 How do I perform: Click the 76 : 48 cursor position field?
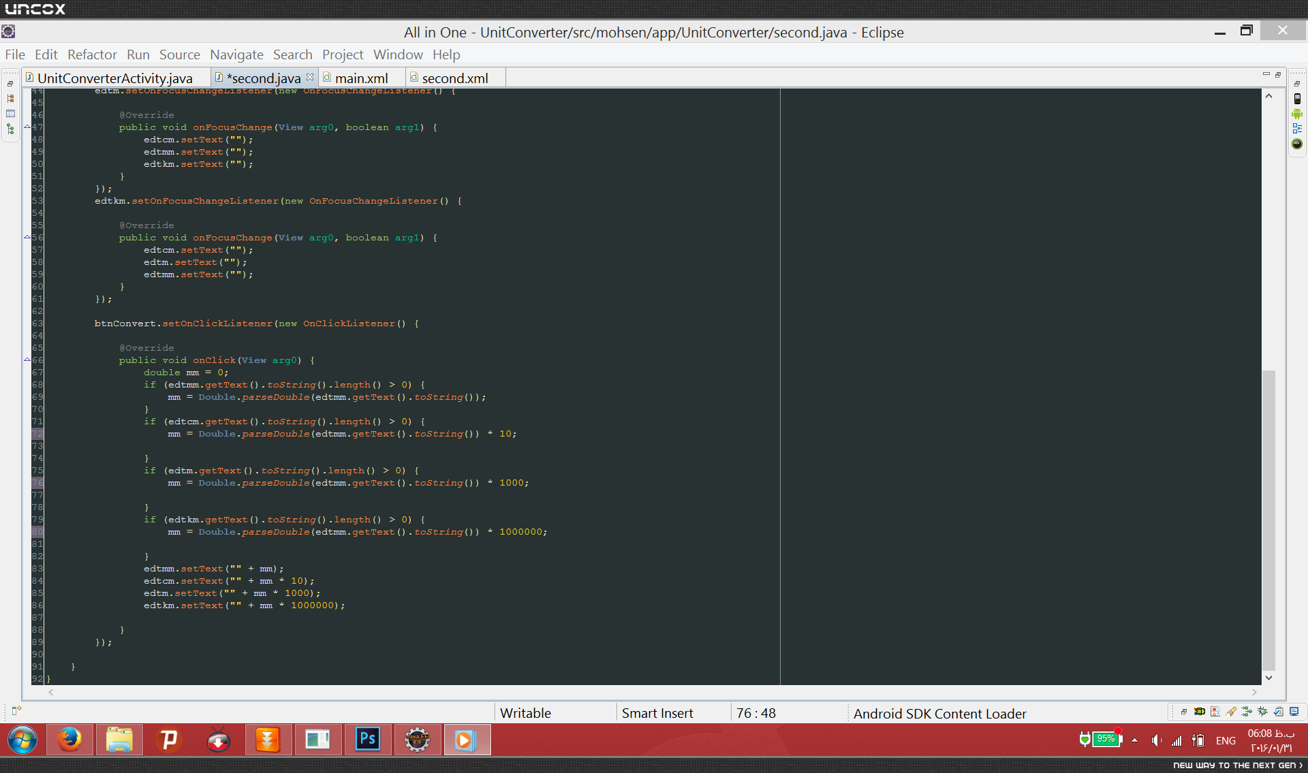pyautogui.click(x=788, y=713)
